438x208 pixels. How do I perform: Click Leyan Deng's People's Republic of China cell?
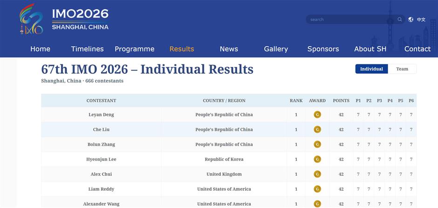[x=224, y=115]
